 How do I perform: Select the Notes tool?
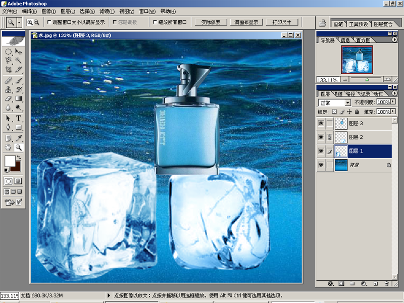8,138
